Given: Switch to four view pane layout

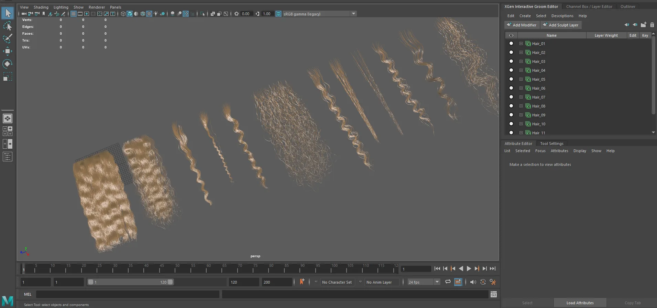Looking at the screenshot, I should (x=8, y=131).
